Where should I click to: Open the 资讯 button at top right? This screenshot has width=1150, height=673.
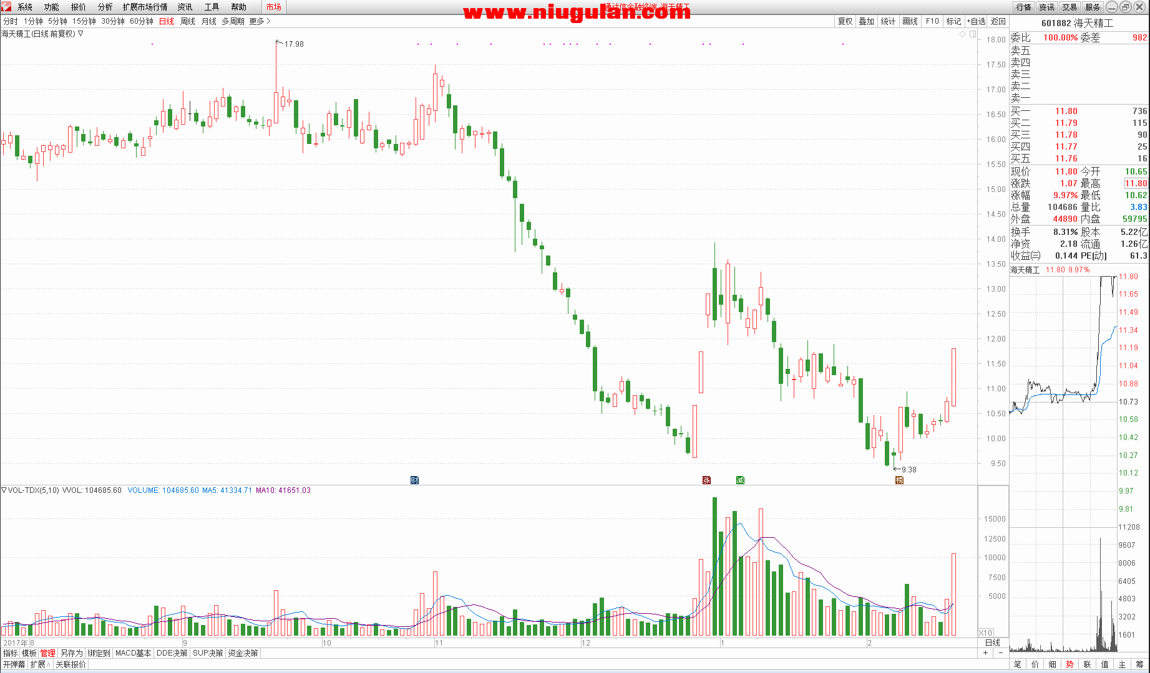click(1046, 7)
